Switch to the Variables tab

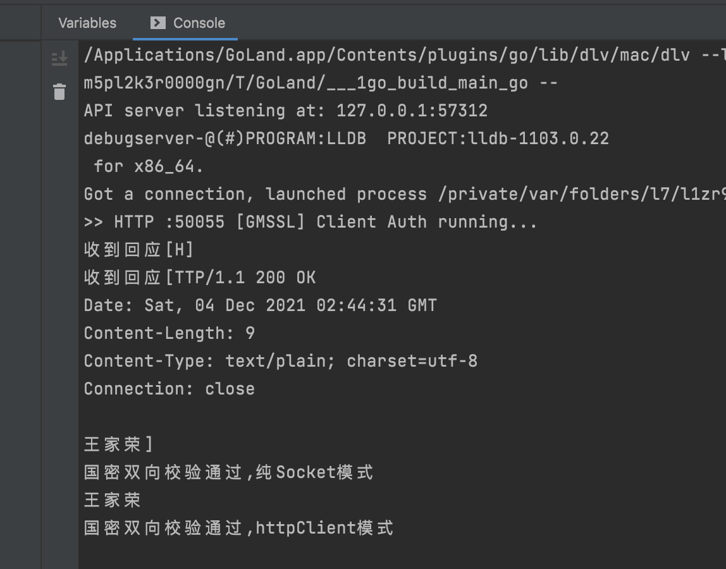(87, 23)
